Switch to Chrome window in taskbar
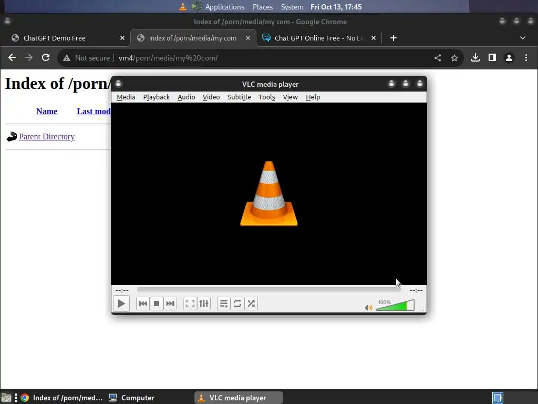Image resolution: width=538 pixels, height=404 pixels. (62, 398)
